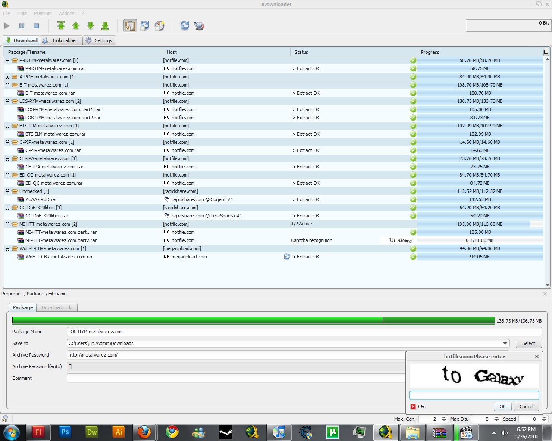Switch to the Linkgrabber tab
The width and height of the screenshot is (552, 441).
(60, 40)
